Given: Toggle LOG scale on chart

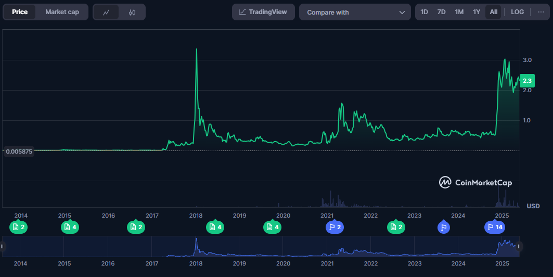Looking at the screenshot, I should [x=517, y=12].
